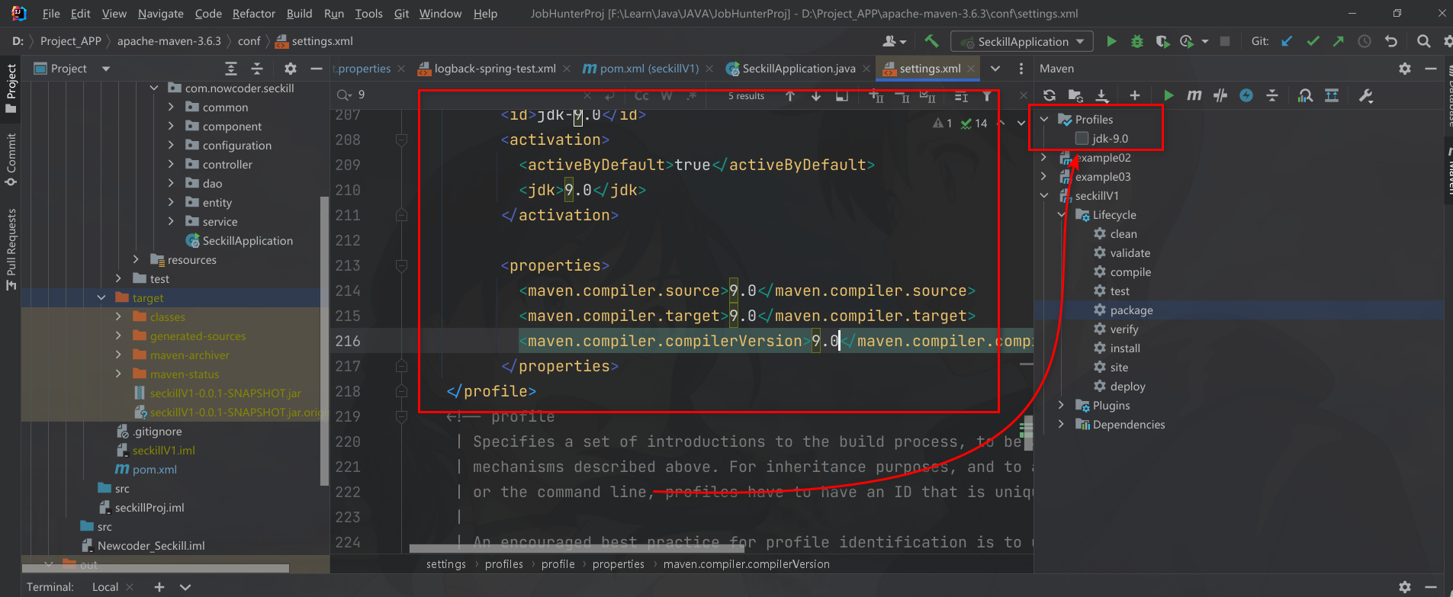Viewport: 1453px width, 597px height.
Task: Open the File menu
Action: (x=51, y=14)
